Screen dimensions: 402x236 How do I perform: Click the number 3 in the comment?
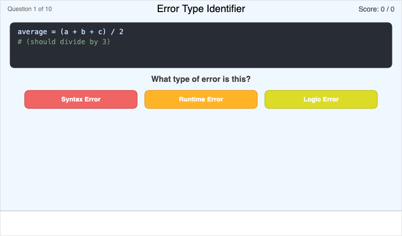point(104,42)
